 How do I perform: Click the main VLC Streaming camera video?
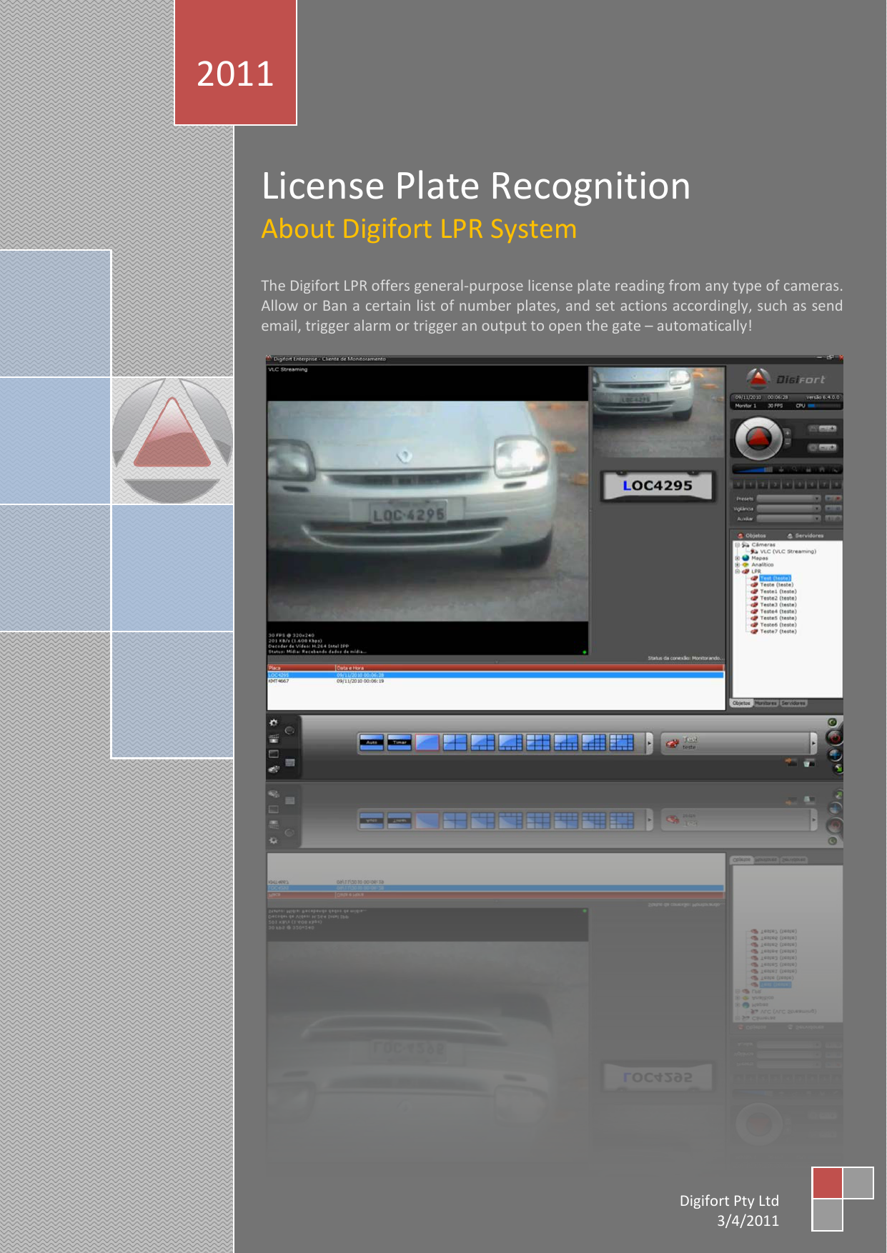click(x=427, y=511)
